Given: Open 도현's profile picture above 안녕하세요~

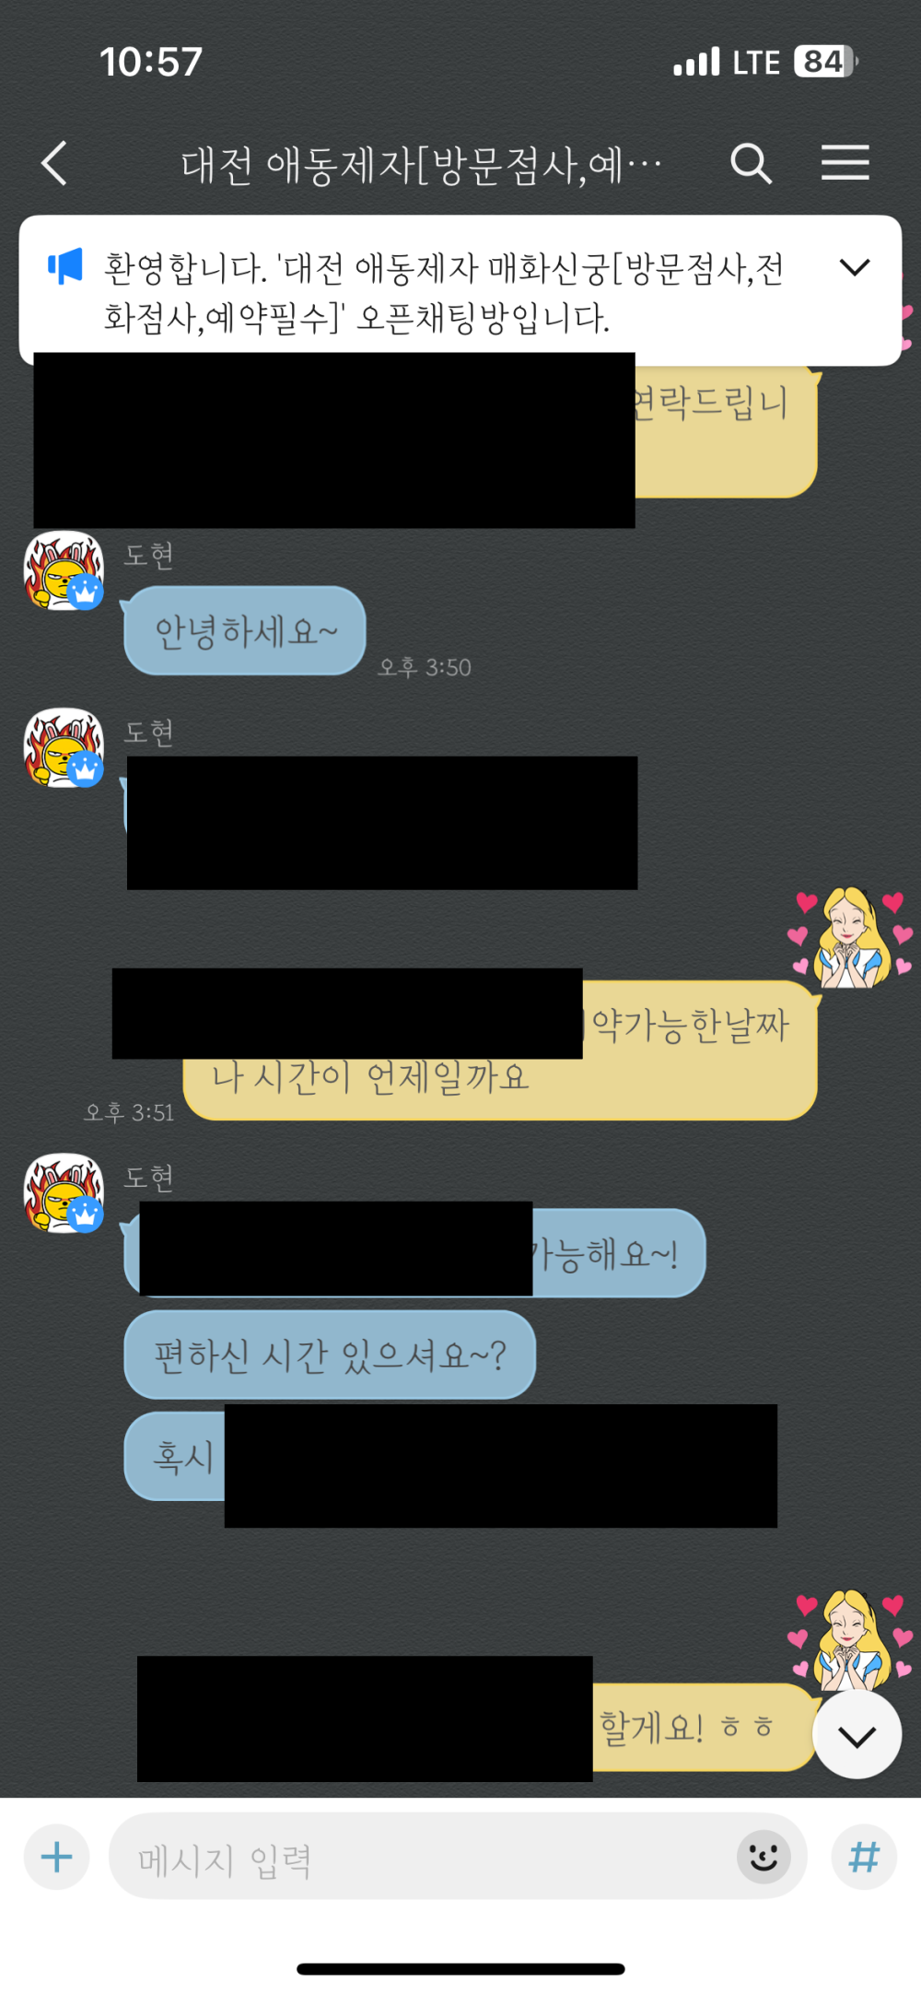Looking at the screenshot, I should click(64, 571).
